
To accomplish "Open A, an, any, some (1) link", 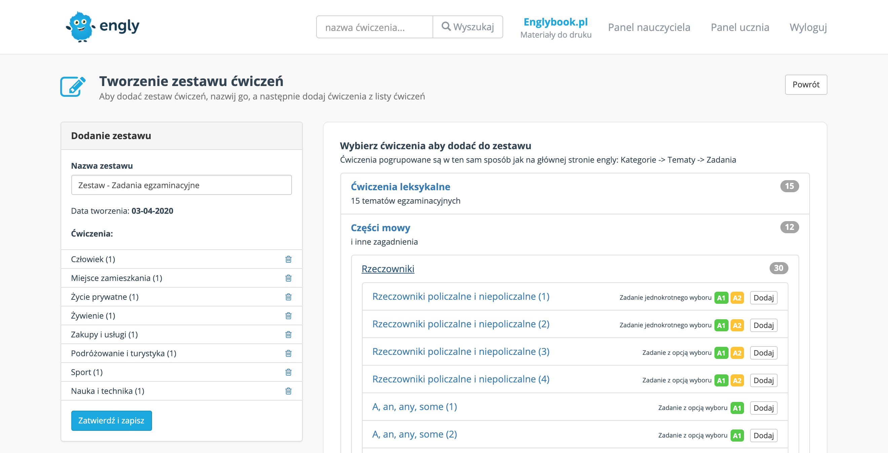I will [415, 407].
